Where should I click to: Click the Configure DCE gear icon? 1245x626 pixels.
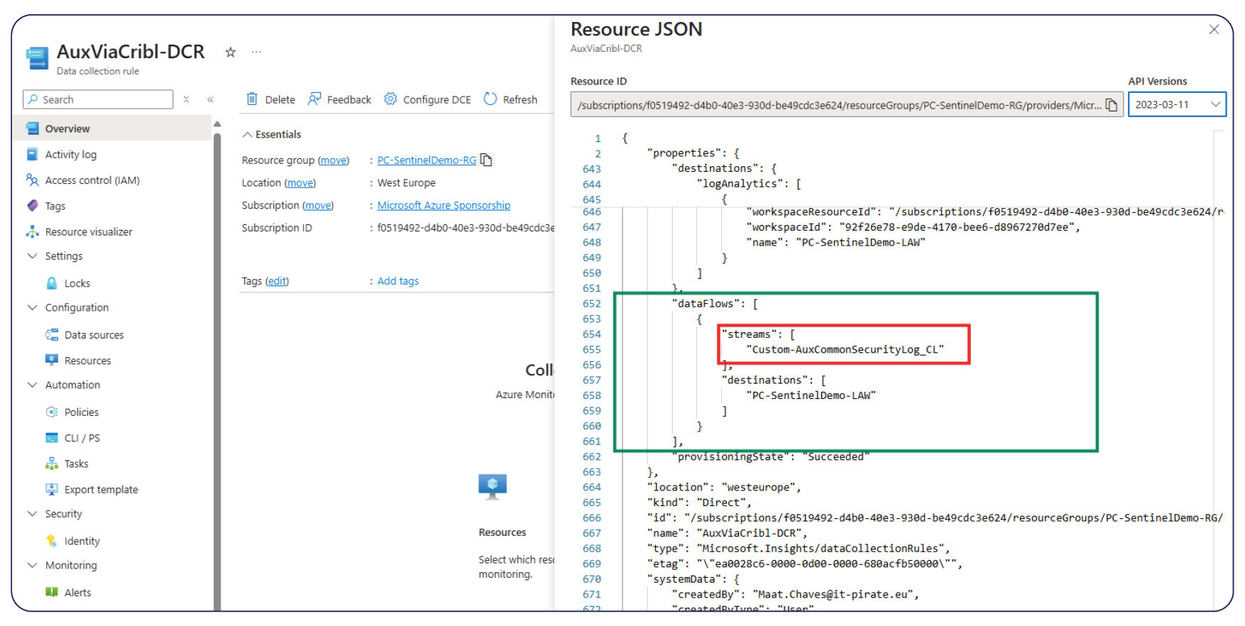[390, 99]
